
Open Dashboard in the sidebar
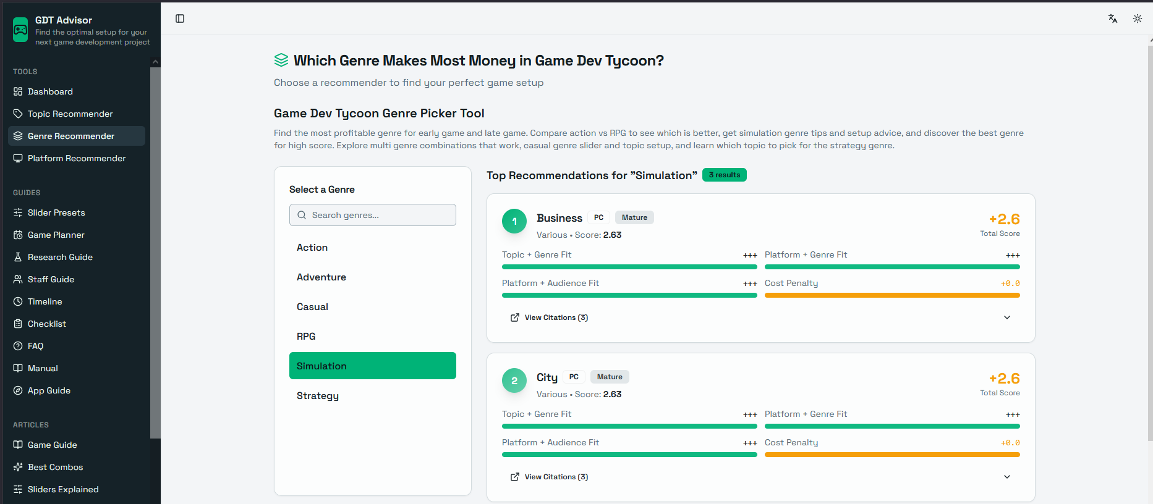click(x=77, y=91)
